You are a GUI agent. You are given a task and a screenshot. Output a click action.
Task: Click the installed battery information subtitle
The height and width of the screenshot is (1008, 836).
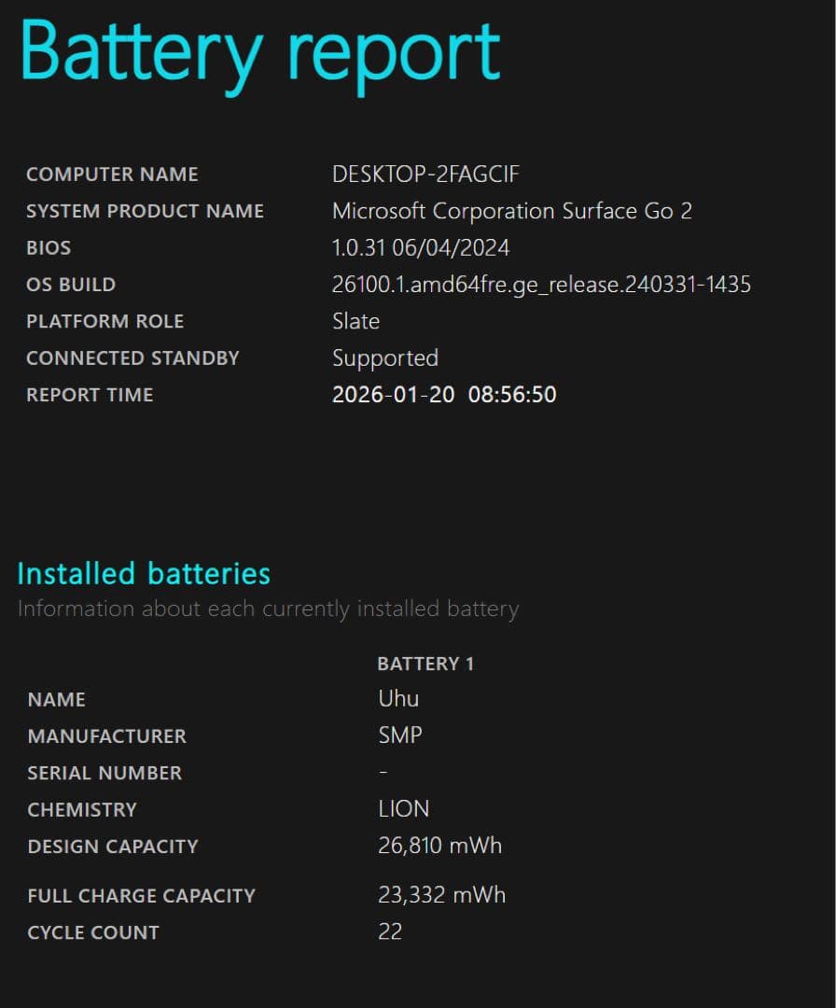pos(268,609)
